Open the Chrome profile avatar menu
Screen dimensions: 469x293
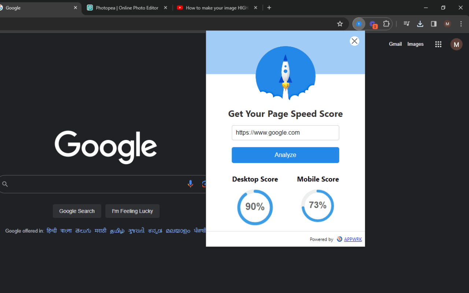pyautogui.click(x=447, y=24)
